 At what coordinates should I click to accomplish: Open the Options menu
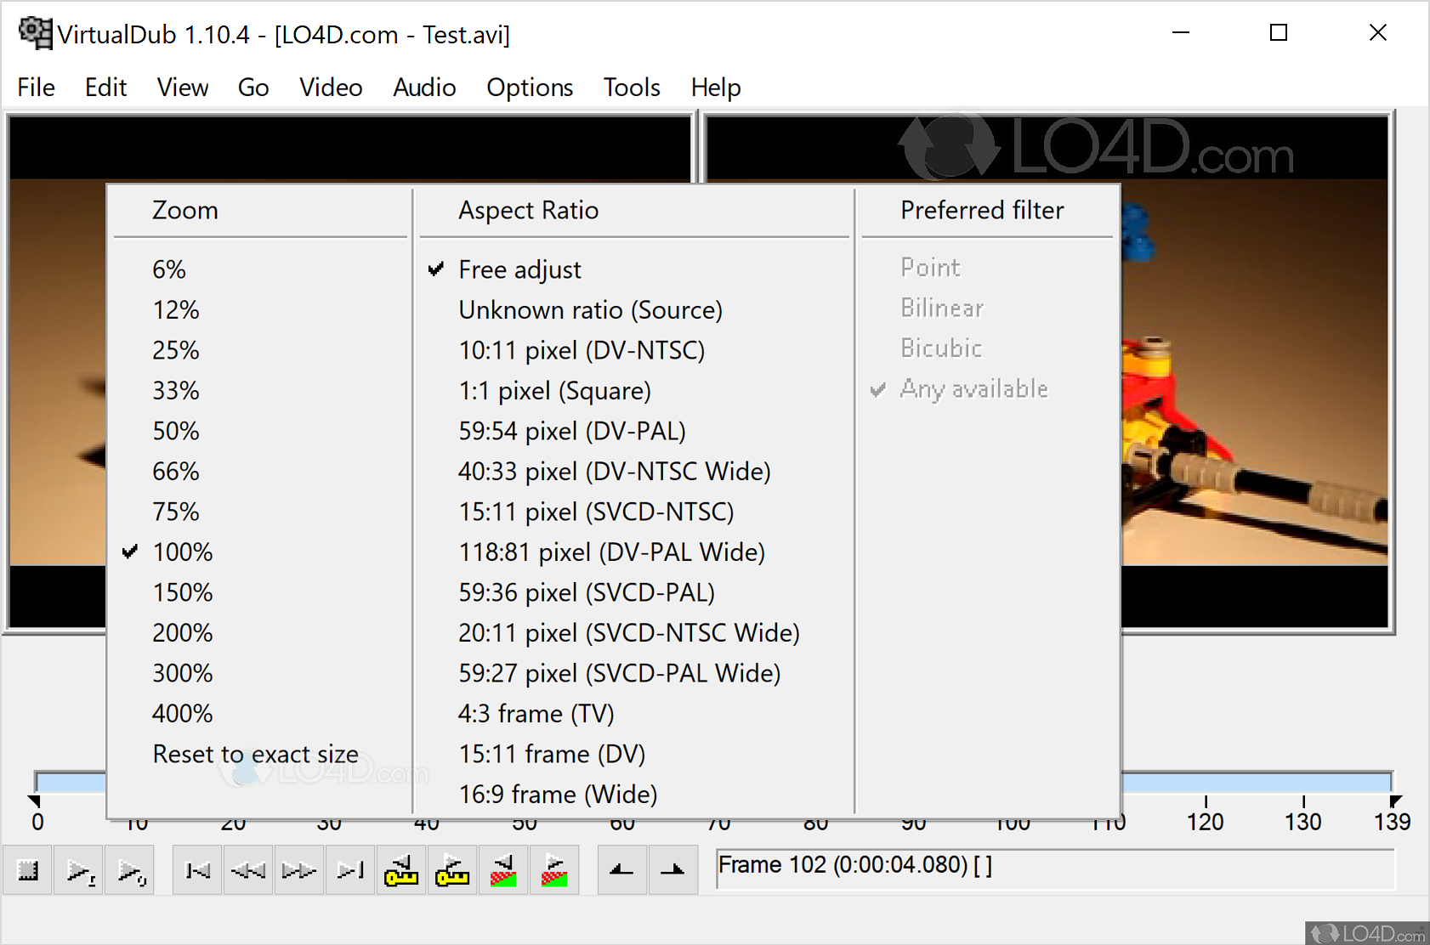[x=530, y=88]
